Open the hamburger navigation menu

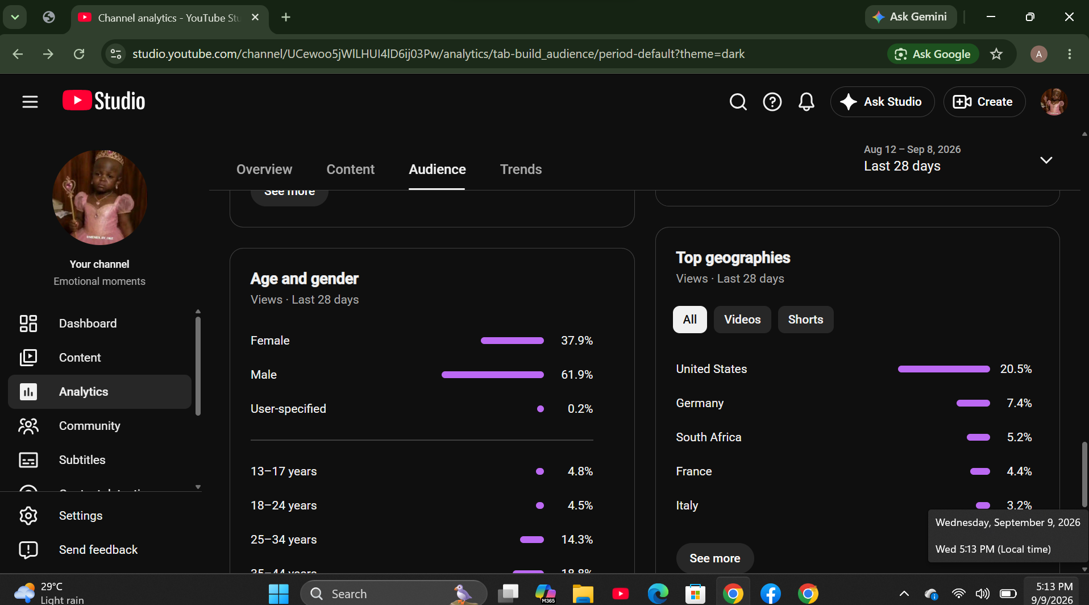[x=30, y=102]
